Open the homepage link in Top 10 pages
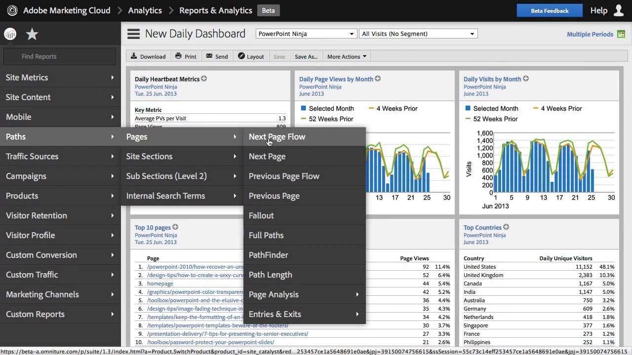This screenshot has height=355, width=632. click(160, 284)
